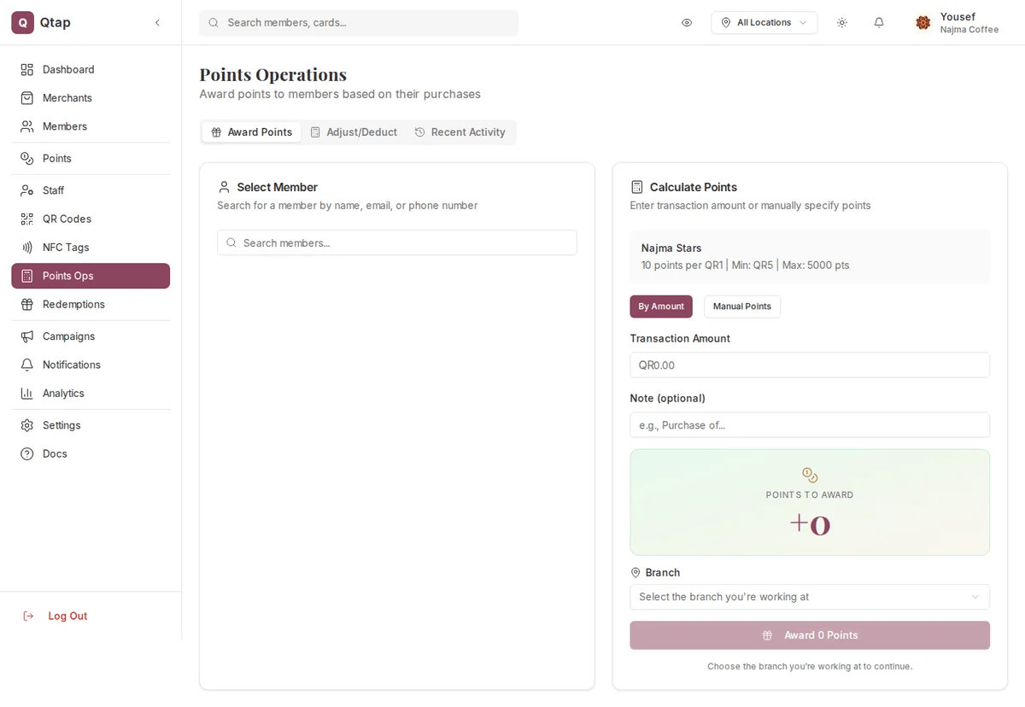
Task: Click the Points To Award coins icon
Action: [810, 475]
